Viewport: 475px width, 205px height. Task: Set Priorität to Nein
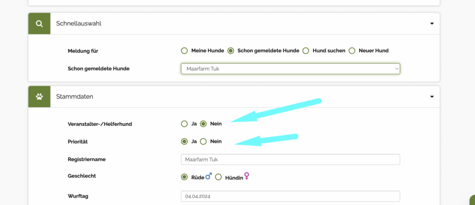203,142
